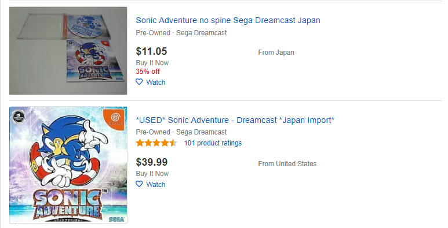The image size is (448, 228).
Task: Click the Watch text on the no spine listing
Action: coord(156,83)
